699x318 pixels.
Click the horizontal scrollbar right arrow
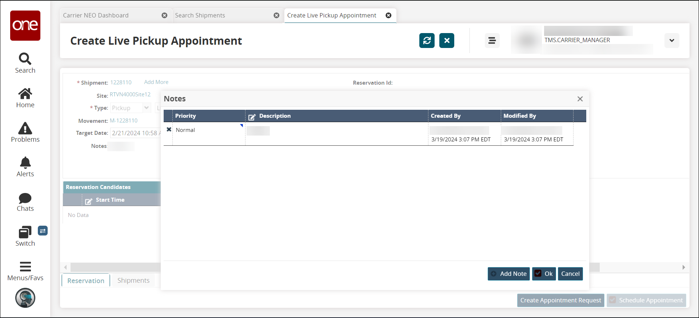point(684,267)
